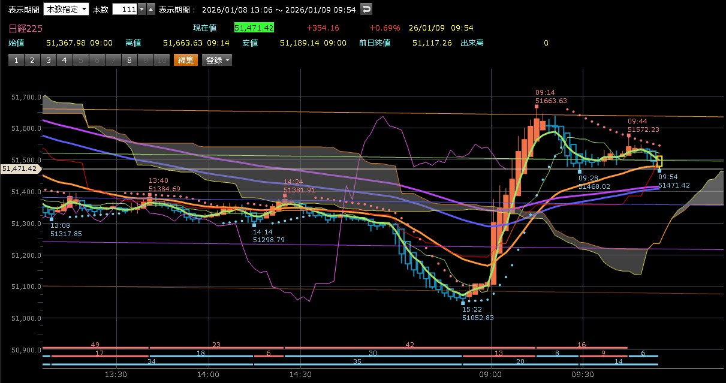Viewport: 726px width, 383px height.
Task: Open the 本数指定 display period dropdown
Action: coord(66,9)
